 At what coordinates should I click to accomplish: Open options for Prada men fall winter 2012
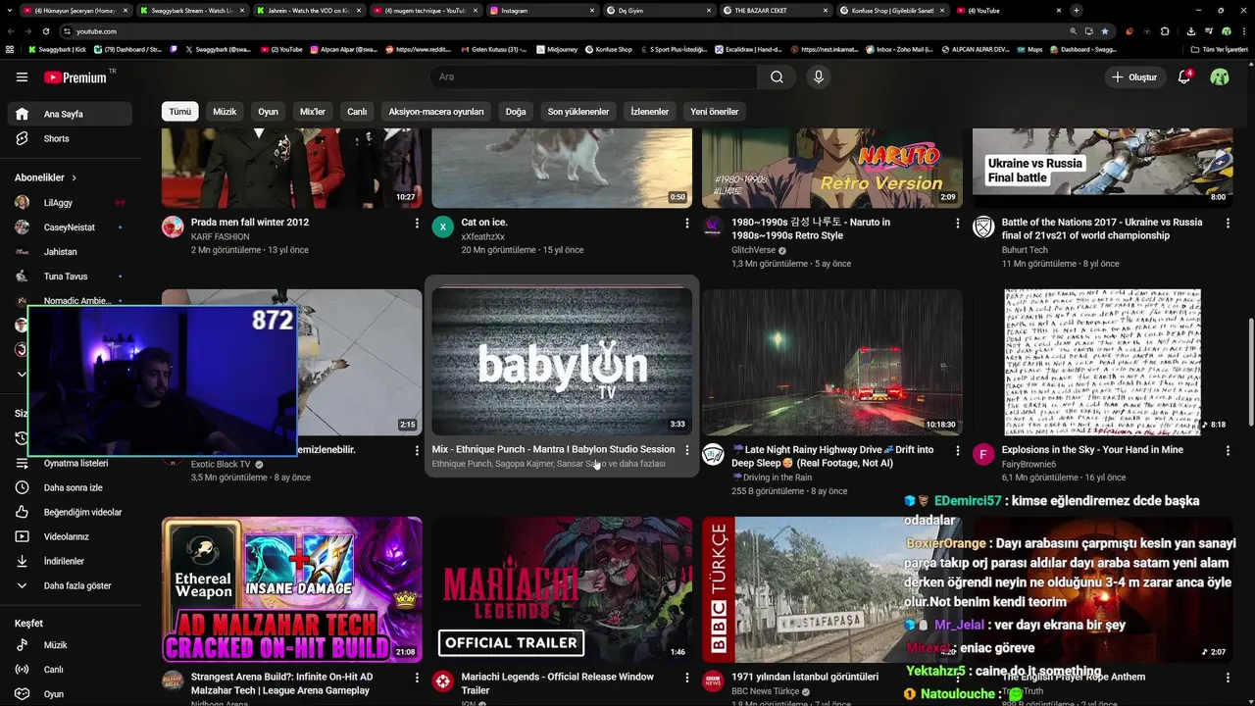pyautogui.click(x=417, y=224)
